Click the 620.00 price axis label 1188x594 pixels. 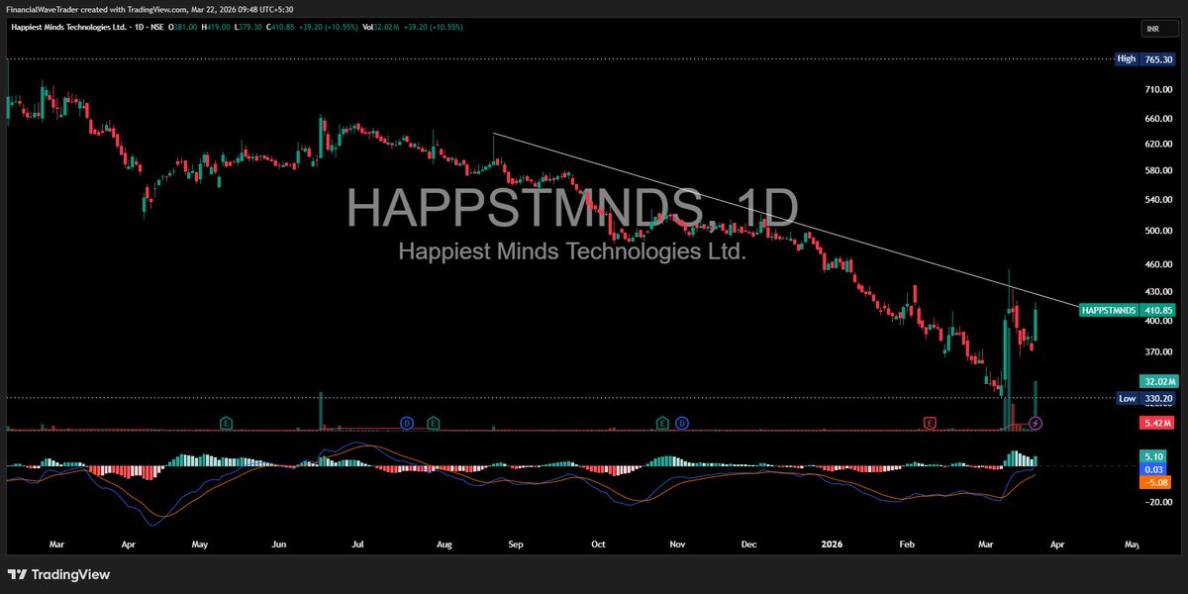point(1158,145)
